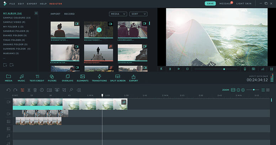The image size is (276, 145).
Task: Open the Export menu in the top bar
Action: click(32, 4)
